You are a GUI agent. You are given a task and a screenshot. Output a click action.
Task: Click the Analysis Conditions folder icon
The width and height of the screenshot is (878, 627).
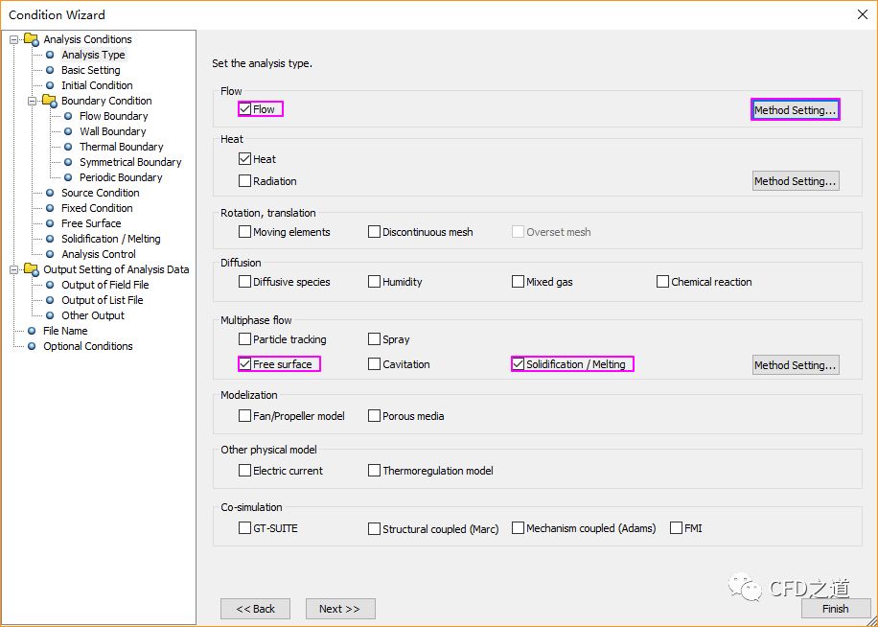tap(32, 39)
